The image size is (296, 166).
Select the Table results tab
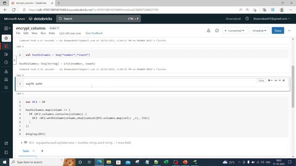26,151
